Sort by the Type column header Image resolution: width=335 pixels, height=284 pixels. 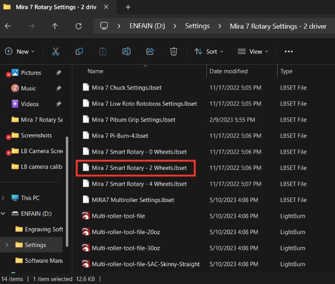click(286, 71)
